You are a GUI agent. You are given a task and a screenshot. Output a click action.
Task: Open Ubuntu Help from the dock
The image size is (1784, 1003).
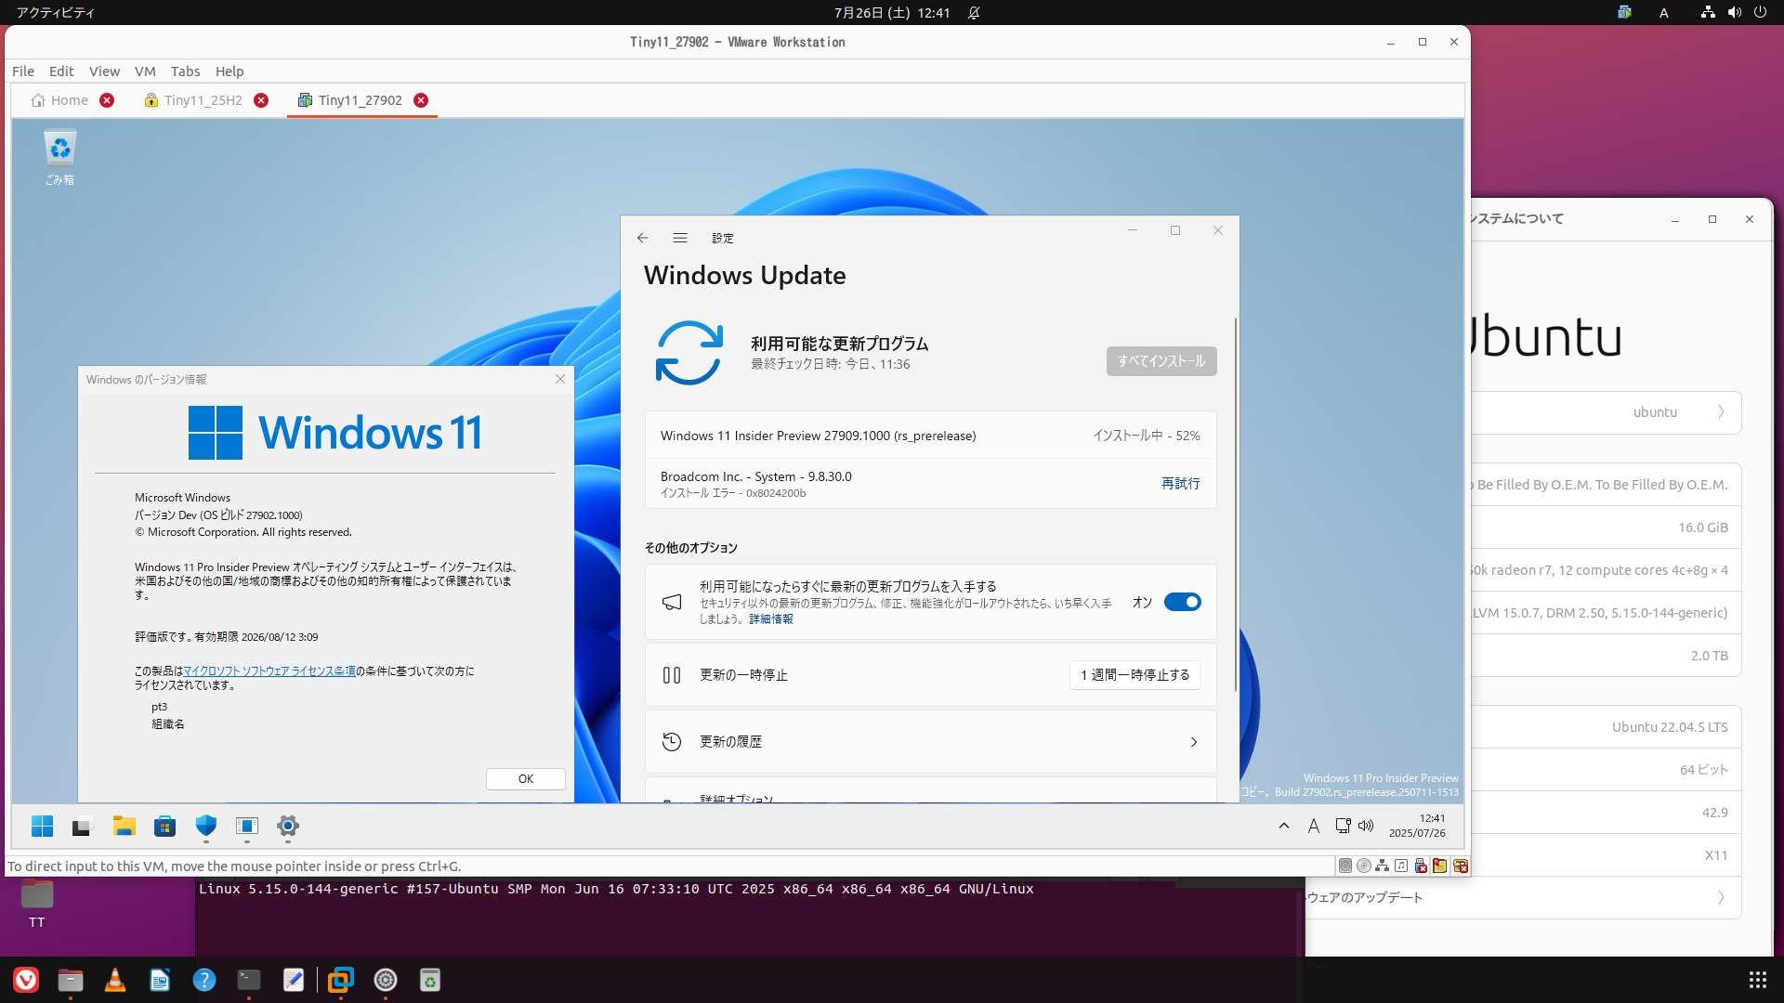[x=204, y=980]
